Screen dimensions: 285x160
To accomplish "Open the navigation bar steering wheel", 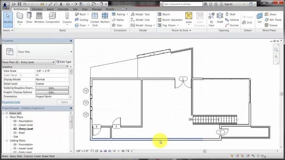I will coord(276,49).
